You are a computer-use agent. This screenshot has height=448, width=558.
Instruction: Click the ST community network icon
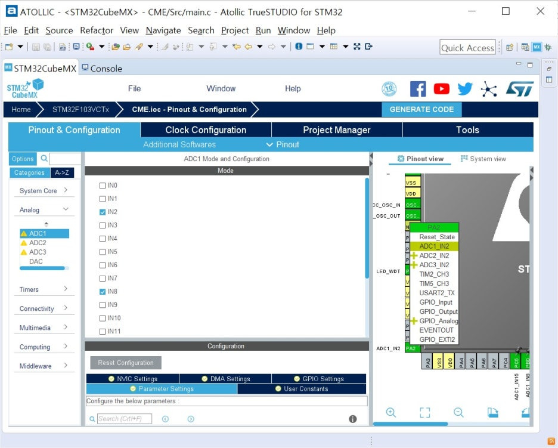pos(489,89)
